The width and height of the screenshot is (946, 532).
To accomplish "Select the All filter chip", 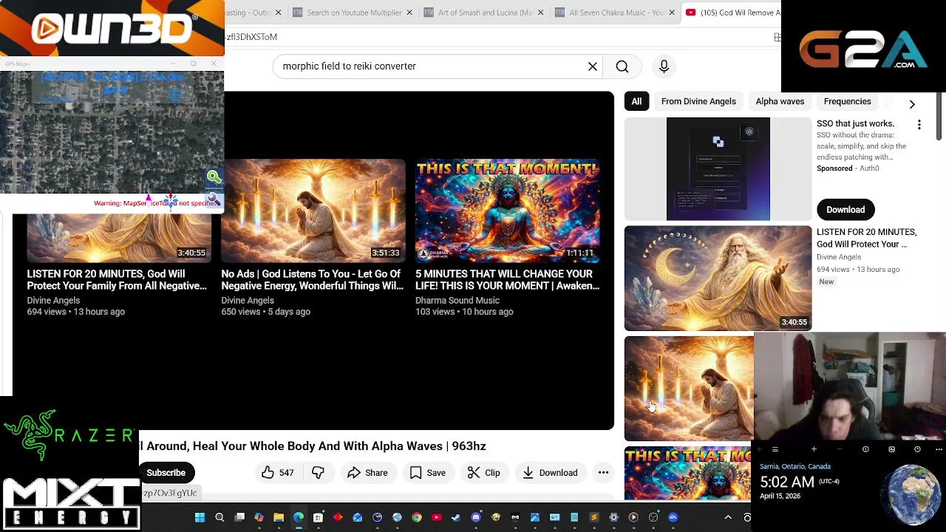I will tap(636, 101).
